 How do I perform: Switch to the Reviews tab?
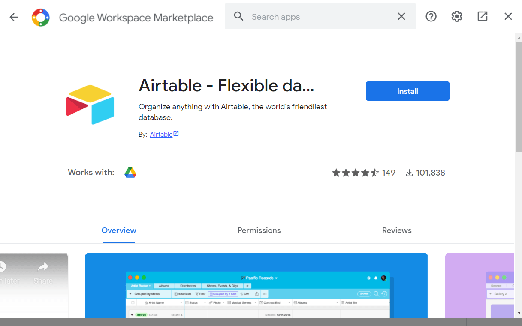397,230
